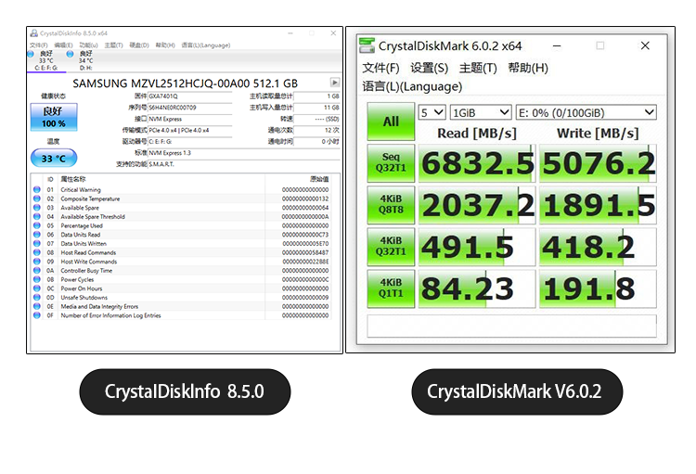Image resolution: width=696 pixels, height=474 pixels.
Task: Run the 4KiB Q8T8 test button
Action: pos(391,205)
